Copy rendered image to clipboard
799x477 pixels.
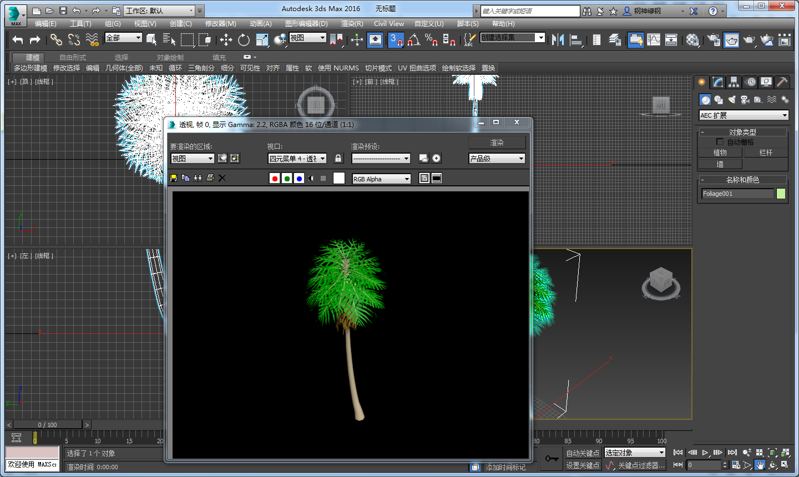coord(185,178)
